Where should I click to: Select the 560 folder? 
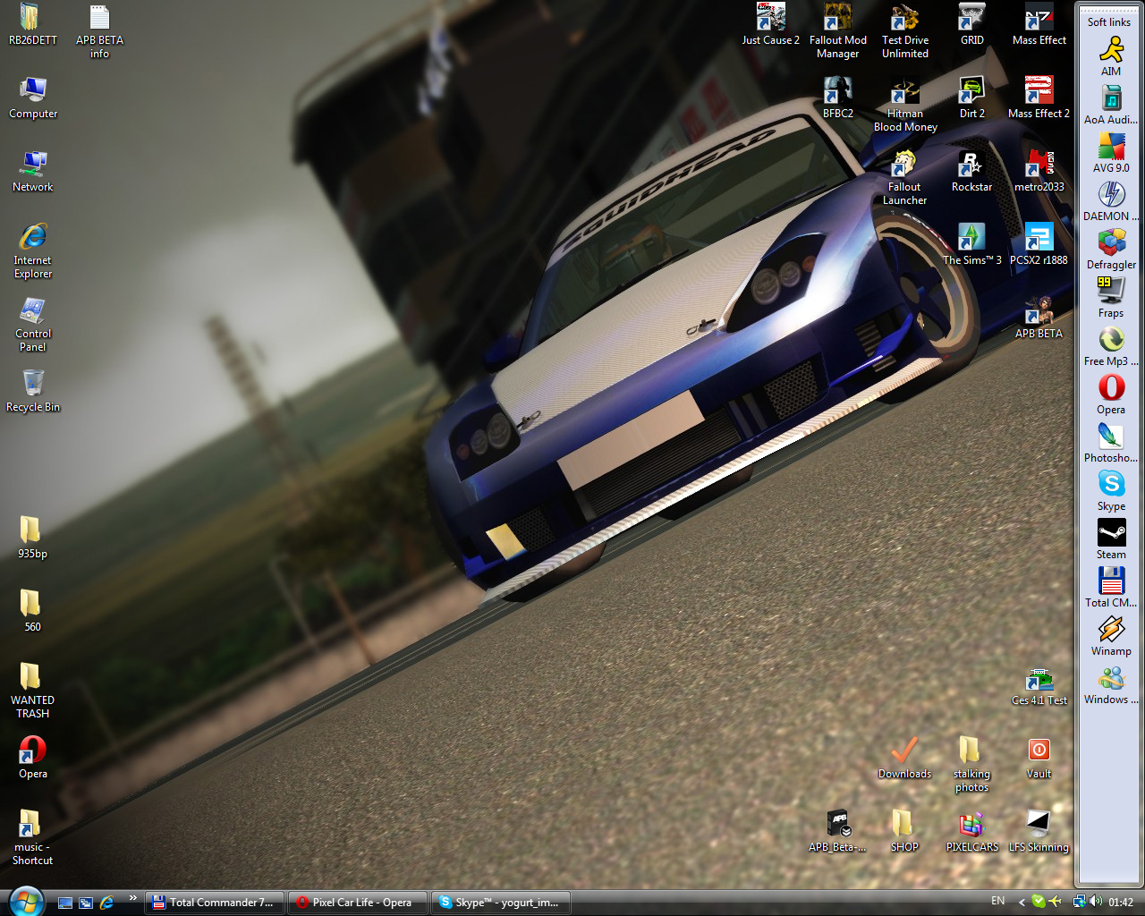32,612
